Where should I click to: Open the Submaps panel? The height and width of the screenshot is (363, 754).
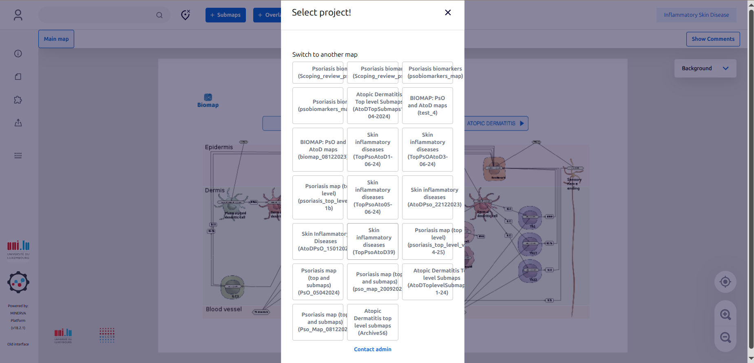click(226, 15)
